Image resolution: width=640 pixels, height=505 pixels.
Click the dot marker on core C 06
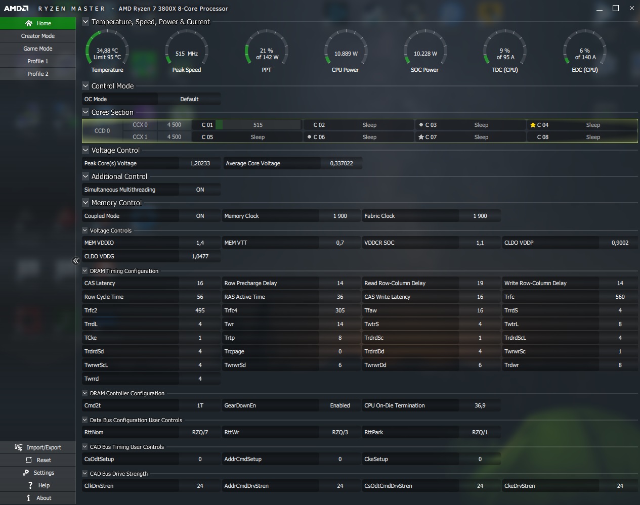pyautogui.click(x=309, y=137)
